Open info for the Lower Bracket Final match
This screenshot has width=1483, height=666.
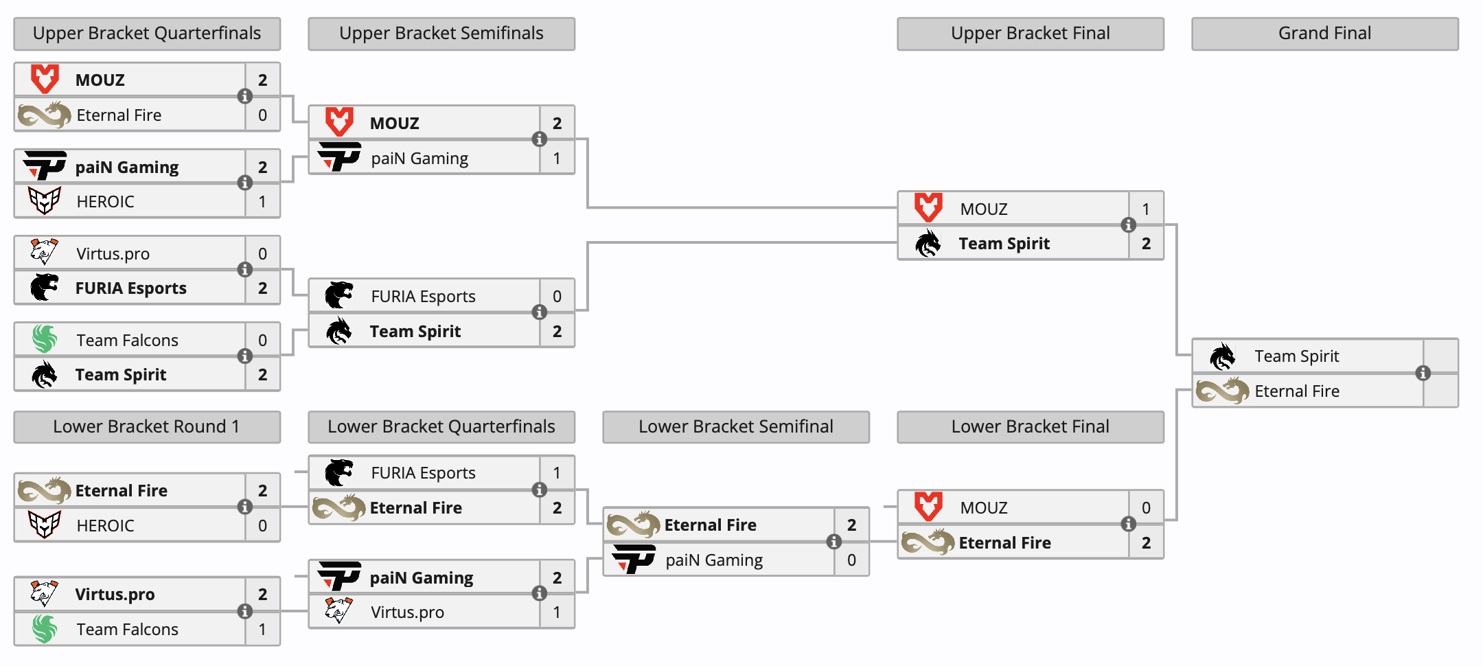(x=1128, y=525)
